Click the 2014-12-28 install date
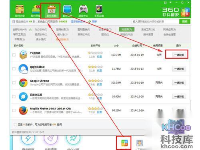The width and height of the screenshot is (200, 150). point(137,96)
